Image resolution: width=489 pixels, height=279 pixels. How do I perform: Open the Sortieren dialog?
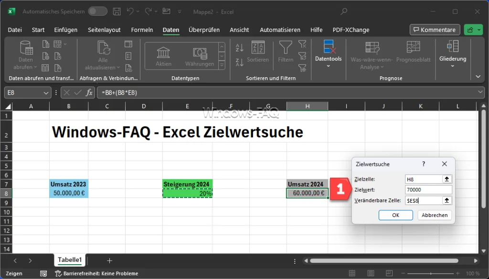(x=257, y=52)
